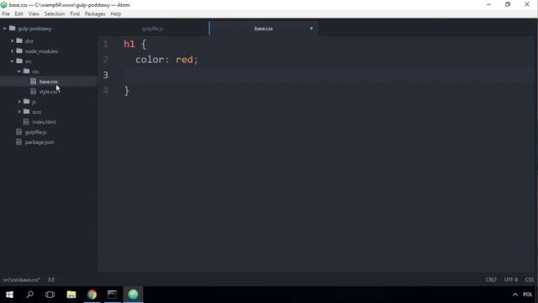Click the 'red' value in the editor
The height and width of the screenshot is (303, 538).
point(184,60)
